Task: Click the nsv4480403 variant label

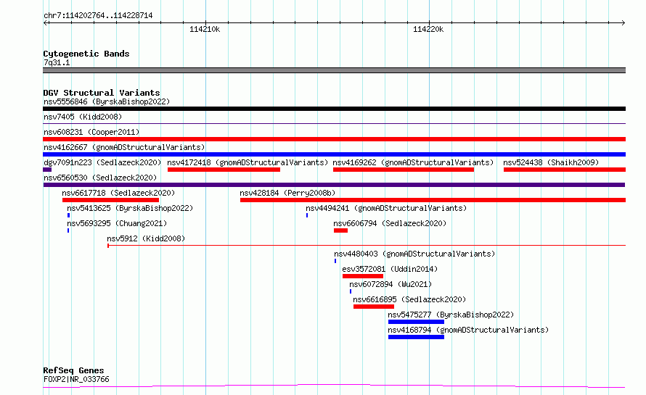Action: pos(414,254)
